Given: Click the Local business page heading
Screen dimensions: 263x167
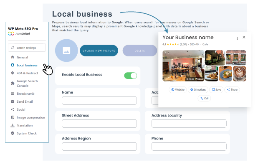Looking at the screenshot, I should 82,14.
